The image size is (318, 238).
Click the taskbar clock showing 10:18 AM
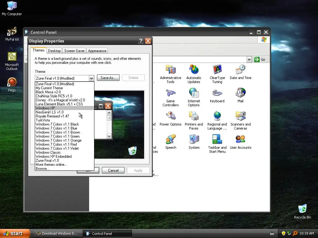307,233
